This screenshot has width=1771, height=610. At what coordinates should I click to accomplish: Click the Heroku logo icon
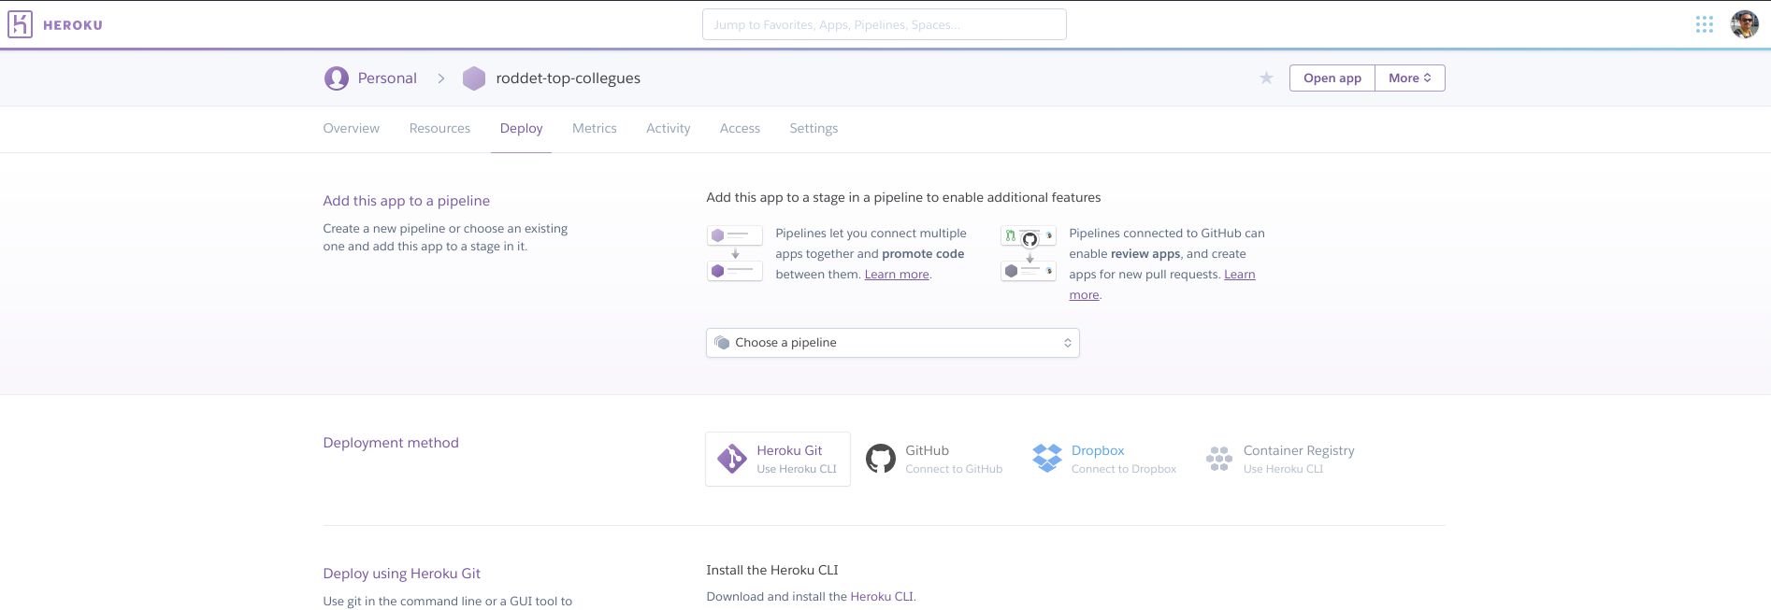click(x=20, y=24)
